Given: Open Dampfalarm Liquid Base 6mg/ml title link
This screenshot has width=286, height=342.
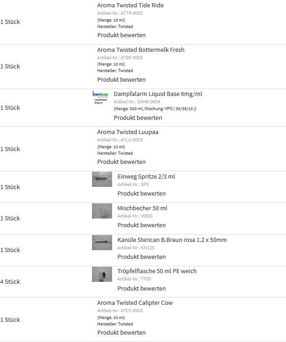Looking at the screenshot, I should (x=158, y=94).
